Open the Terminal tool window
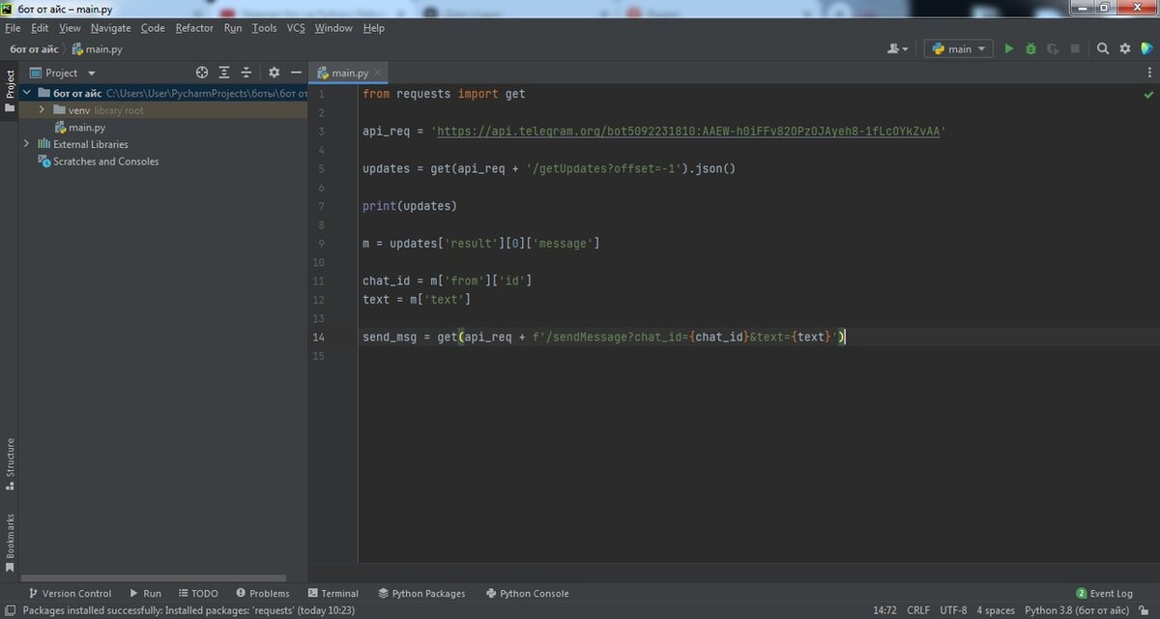Viewport: 1160px width, 619px height. (x=333, y=593)
